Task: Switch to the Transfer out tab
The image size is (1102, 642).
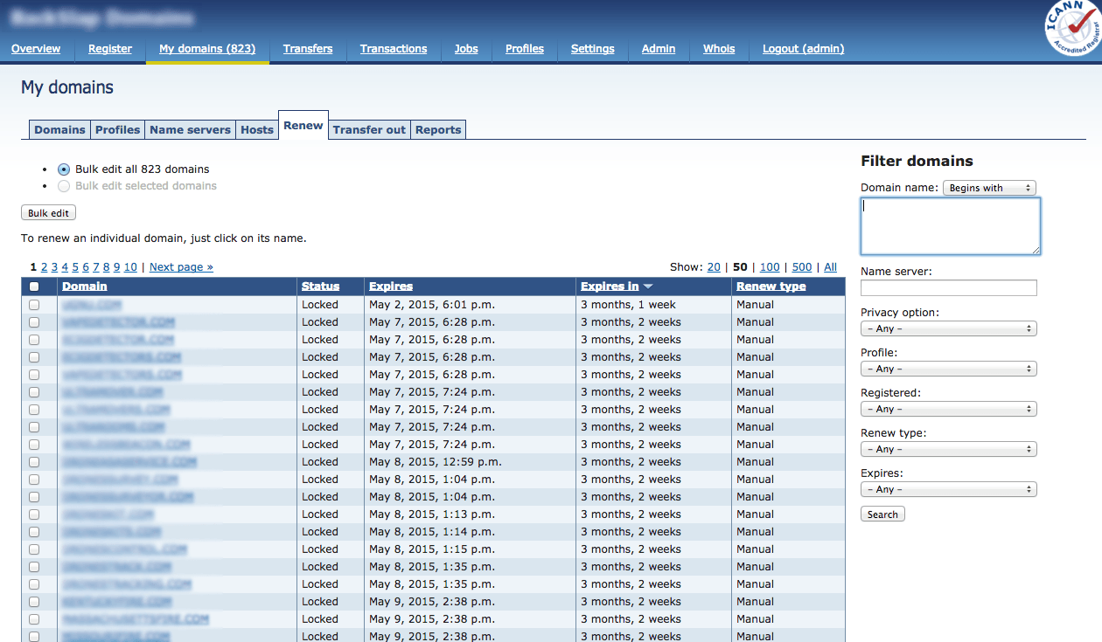Action: point(369,130)
